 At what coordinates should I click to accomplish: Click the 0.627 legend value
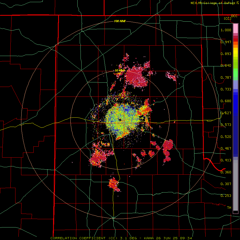pos(226,113)
